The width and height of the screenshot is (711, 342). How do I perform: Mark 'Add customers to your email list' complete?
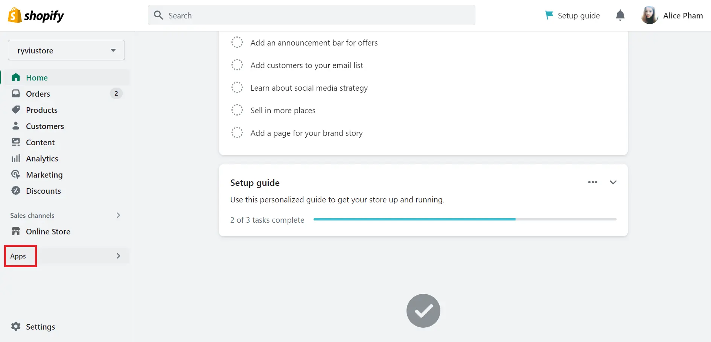237,65
